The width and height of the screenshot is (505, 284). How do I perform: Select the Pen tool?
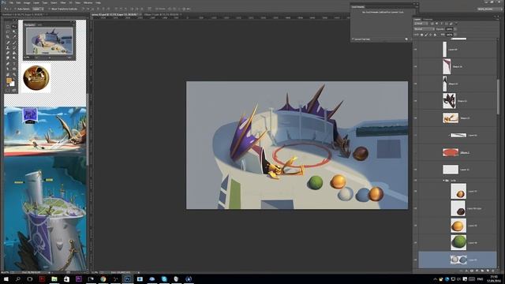(x=8, y=63)
